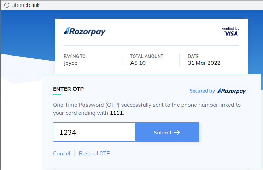Click the arrow icon on Submit button
263x170 pixels.
177,132
